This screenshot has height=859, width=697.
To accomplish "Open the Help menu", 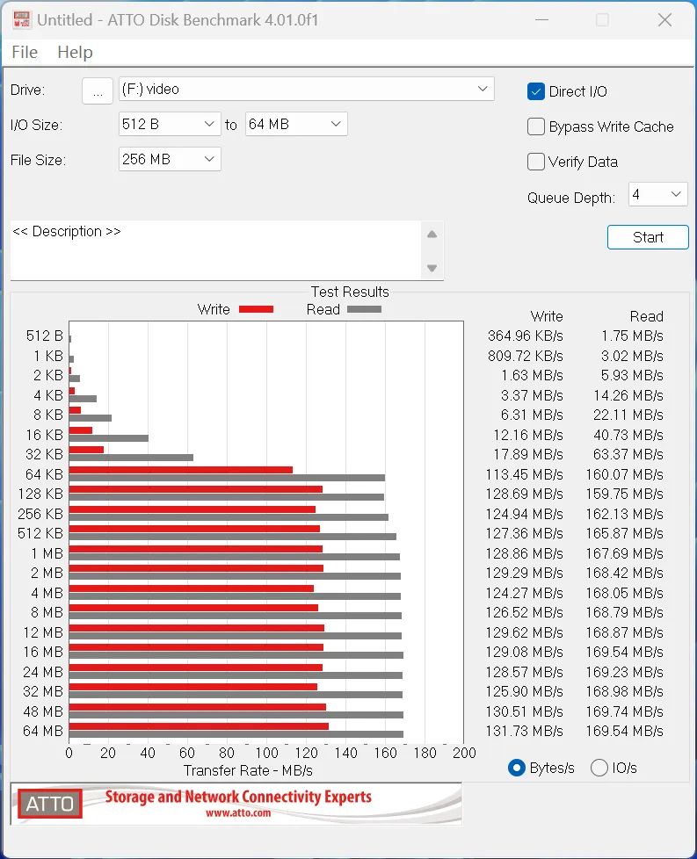I will [x=75, y=52].
